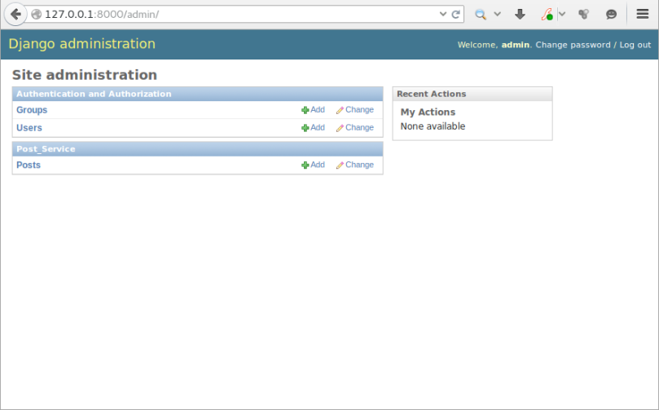Open the chat speech bubble icon
The height and width of the screenshot is (410, 659).
[x=611, y=15]
